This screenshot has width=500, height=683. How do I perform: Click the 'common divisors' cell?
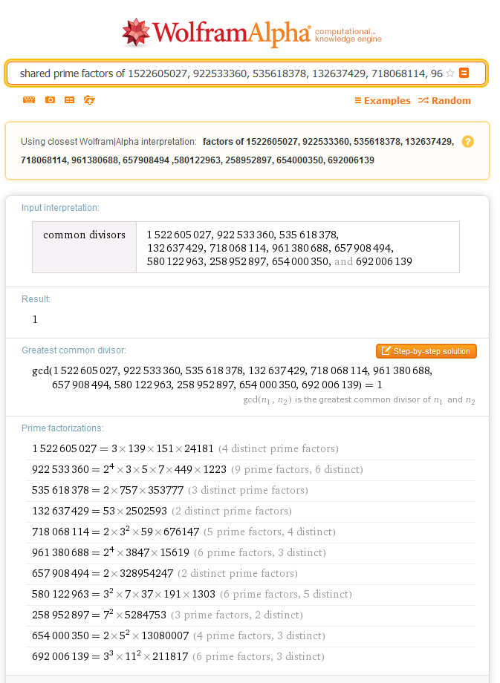pos(84,247)
